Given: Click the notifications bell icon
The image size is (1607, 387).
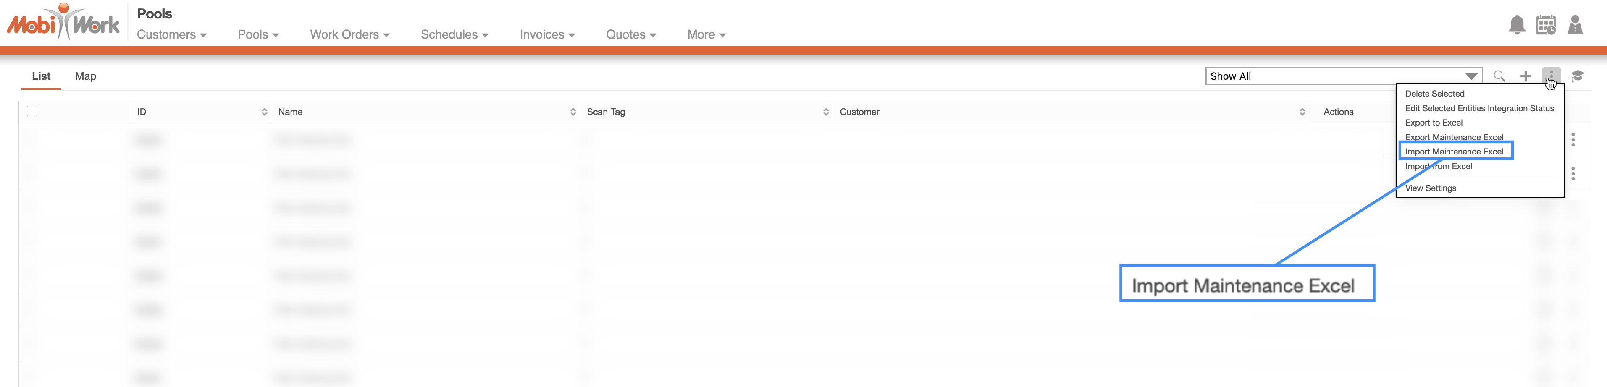Looking at the screenshot, I should [x=1517, y=25].
